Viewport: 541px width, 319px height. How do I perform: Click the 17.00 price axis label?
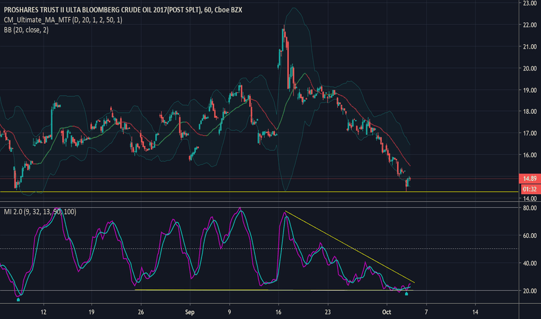coord(529,133)
